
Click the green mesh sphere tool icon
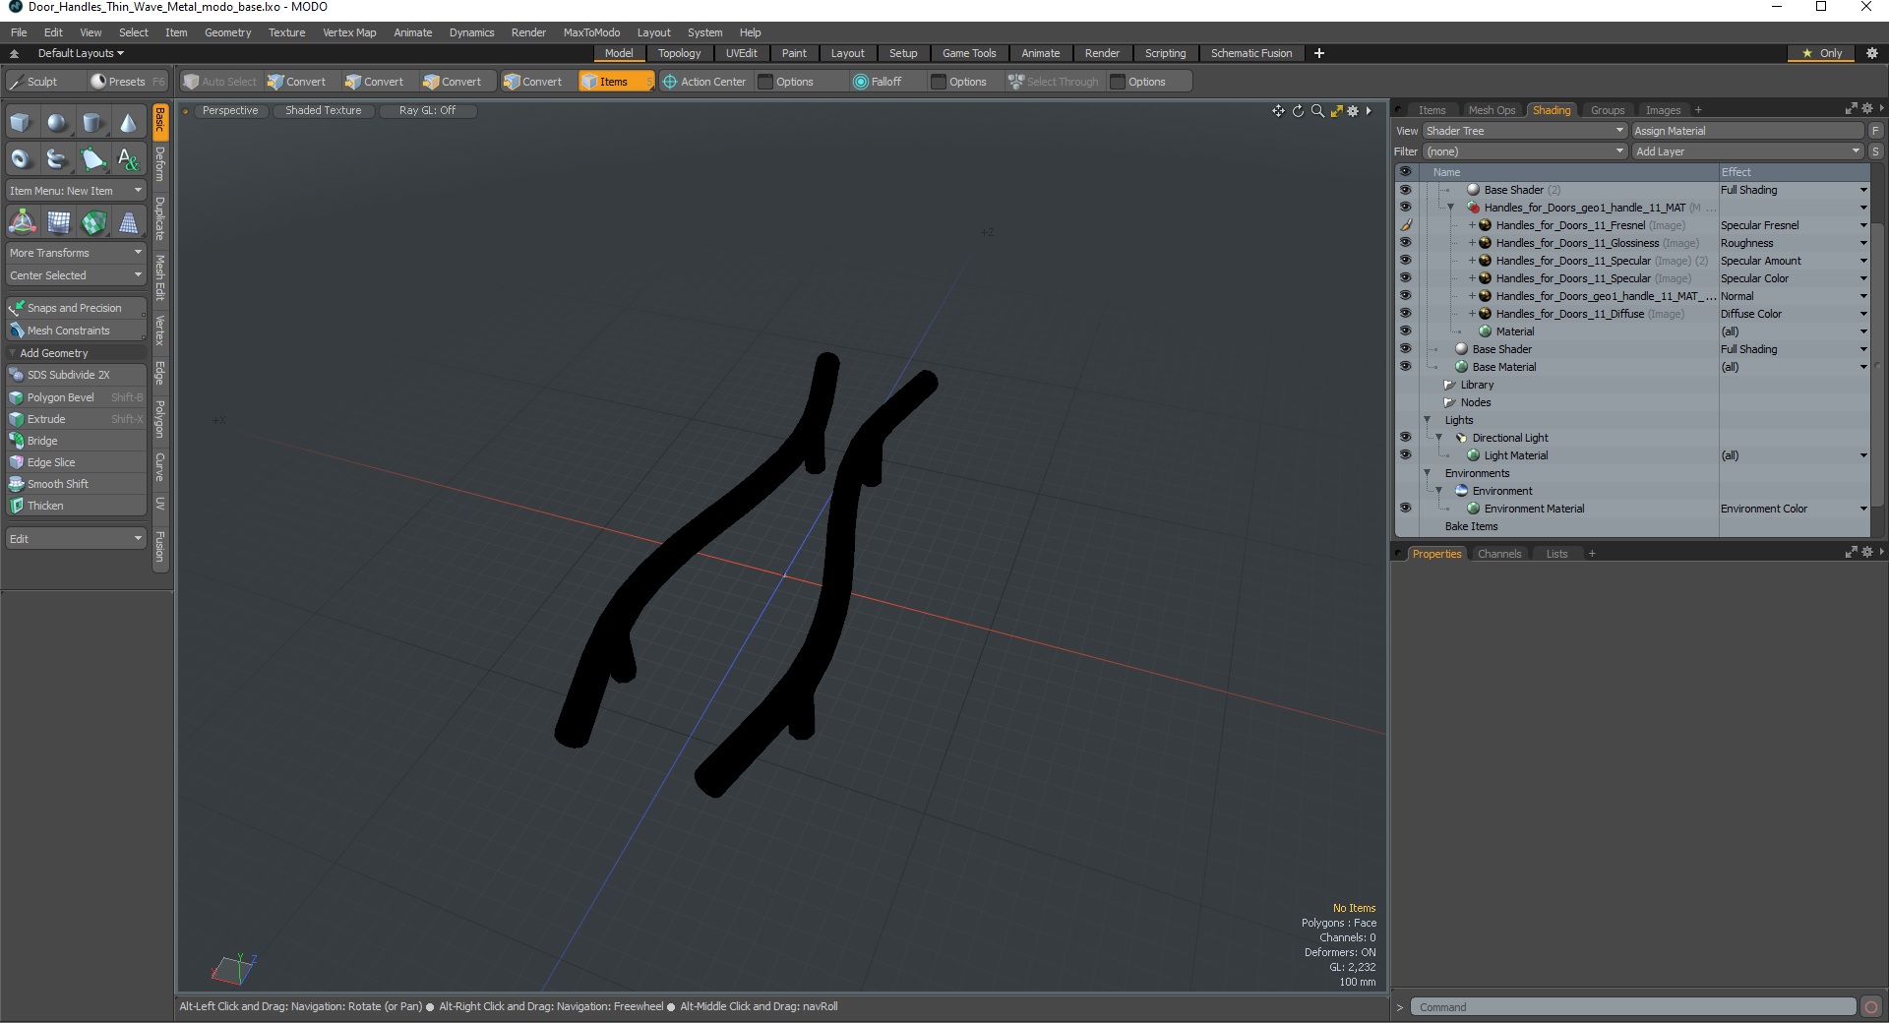coord(93,222)
